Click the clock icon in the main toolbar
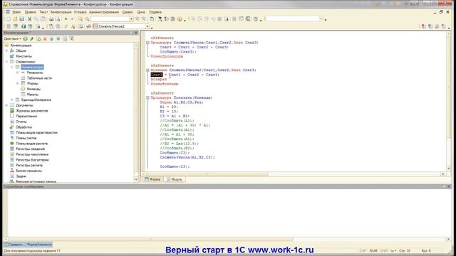 point(256,19)
